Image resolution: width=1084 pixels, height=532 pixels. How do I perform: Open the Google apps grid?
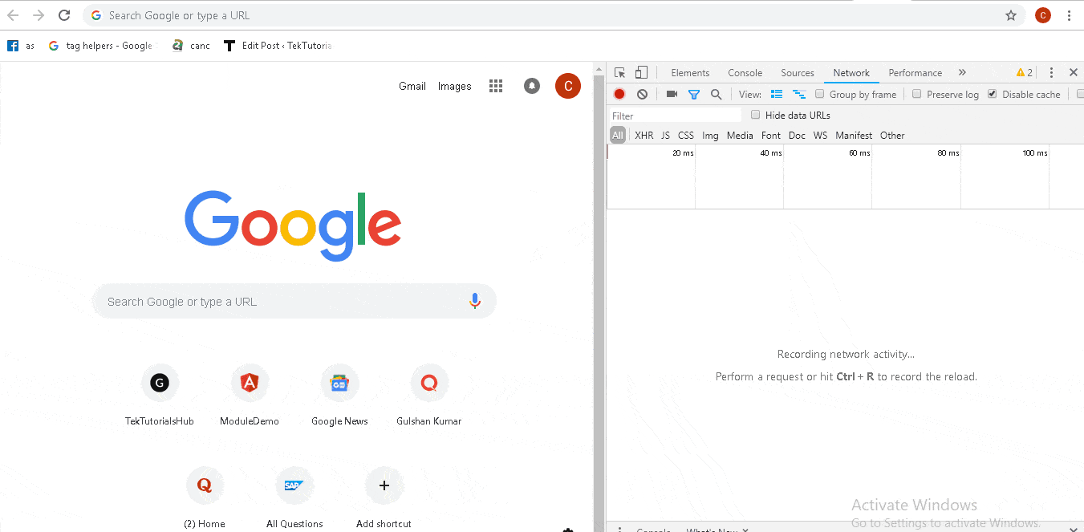click(x=496, y=86)
